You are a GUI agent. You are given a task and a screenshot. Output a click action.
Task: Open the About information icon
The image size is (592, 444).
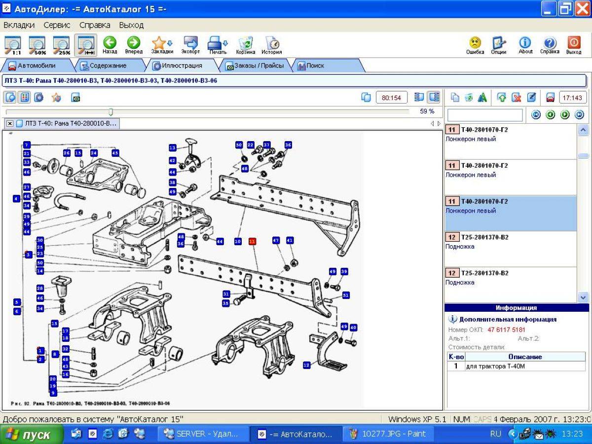click(x=525, y=45)
